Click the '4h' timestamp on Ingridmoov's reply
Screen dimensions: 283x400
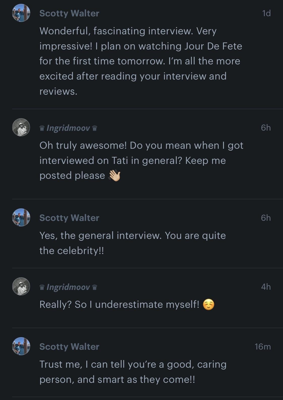click(x=266, y=287)
